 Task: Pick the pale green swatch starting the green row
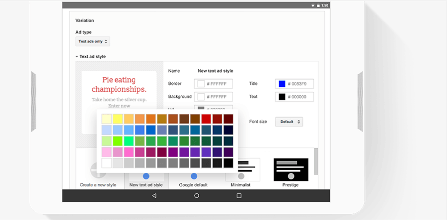pyautogui.click(x=107, y=141)
